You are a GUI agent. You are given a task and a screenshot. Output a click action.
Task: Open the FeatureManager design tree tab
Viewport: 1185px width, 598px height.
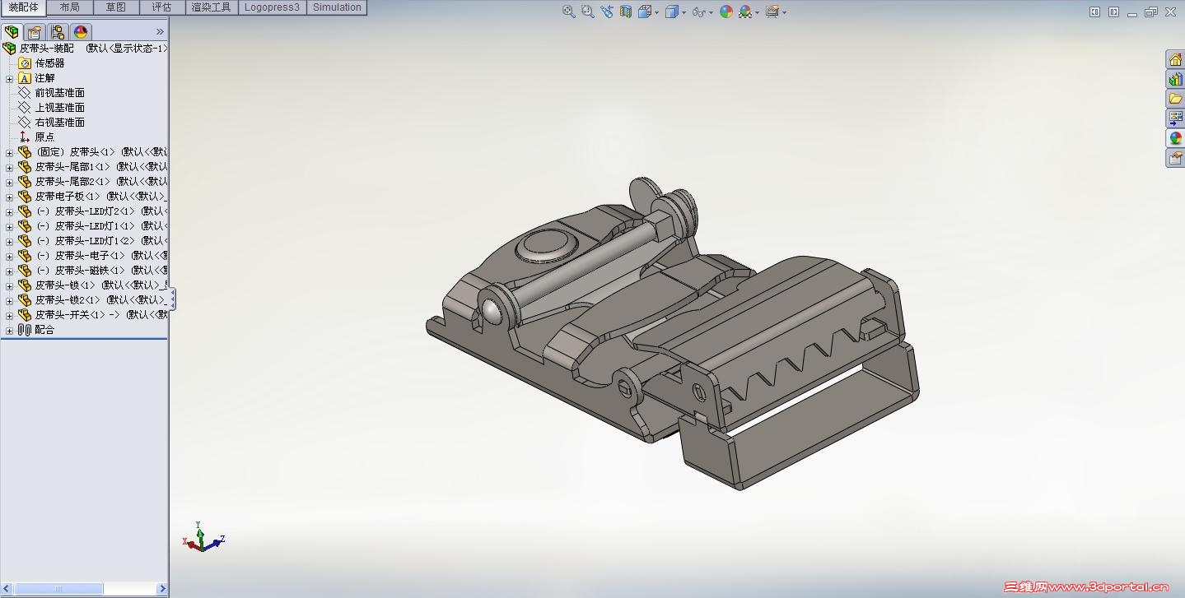point(12,32)
